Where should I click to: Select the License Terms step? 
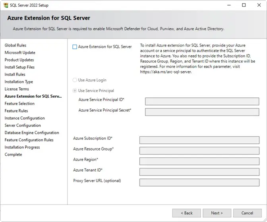pyautogui.click(x=17, y=89)
